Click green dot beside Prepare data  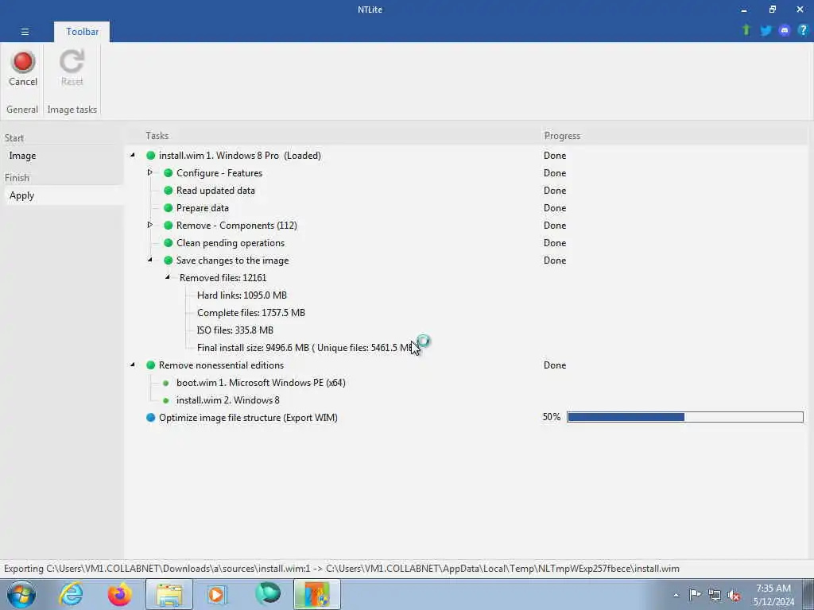(169, 208)
